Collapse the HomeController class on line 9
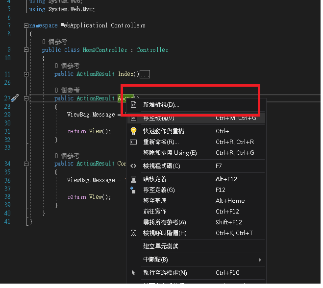This screenshot has height=288, width=323. click(x=26, y=50)
